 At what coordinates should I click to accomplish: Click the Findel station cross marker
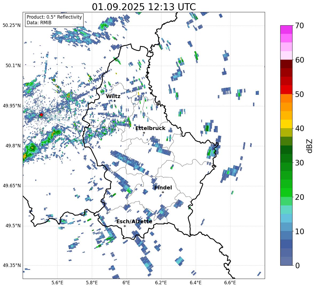163,192
